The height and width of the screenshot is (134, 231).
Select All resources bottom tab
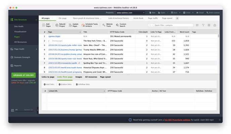[91, 77]
